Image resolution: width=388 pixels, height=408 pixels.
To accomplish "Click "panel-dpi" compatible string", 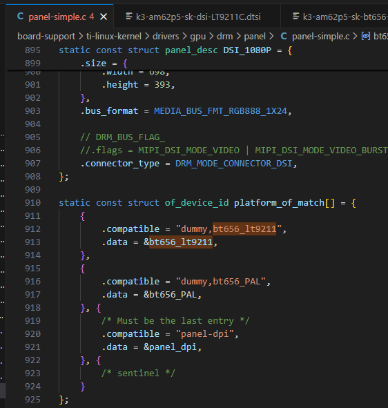I will coord(205,334).
